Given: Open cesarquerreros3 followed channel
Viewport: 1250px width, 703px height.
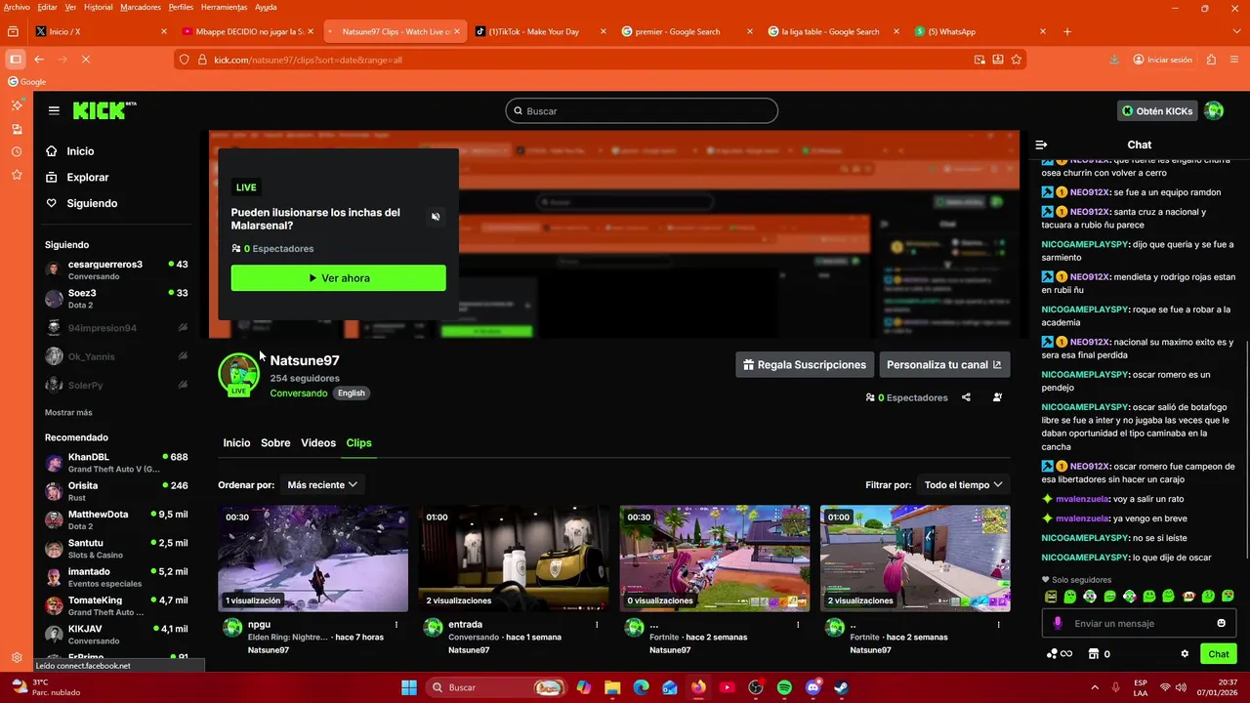Looking at the screenshot, I should [117, 269].
